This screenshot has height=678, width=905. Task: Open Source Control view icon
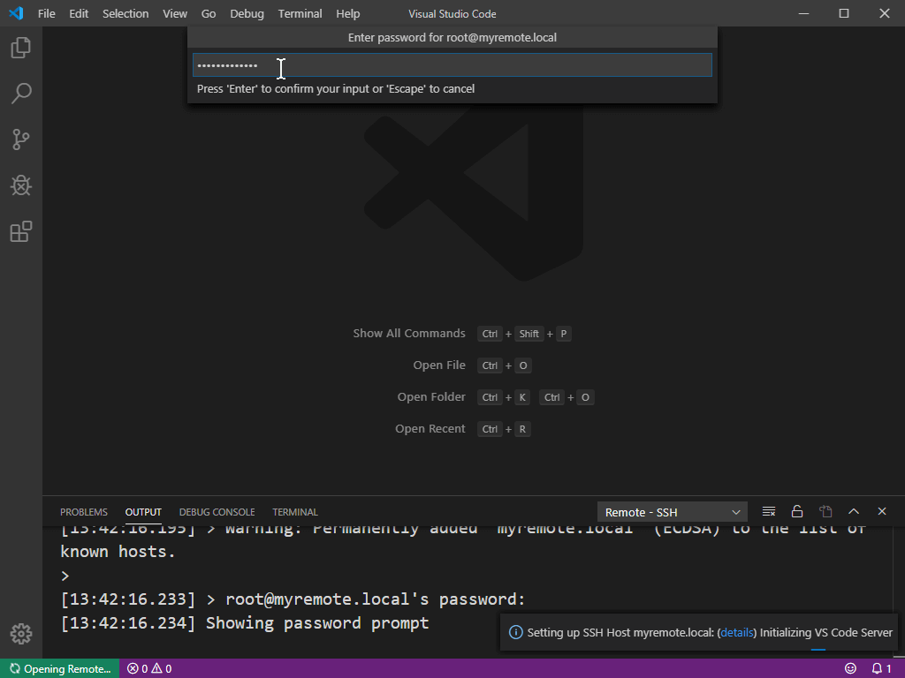[20, 139]
